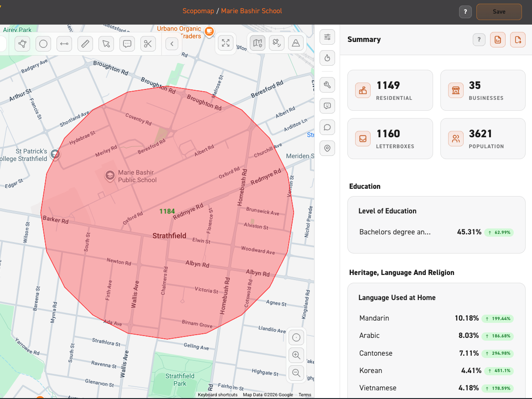Screen dimensions: 532x399
Task: Recenter map on current location
Action: click(296, 337)
